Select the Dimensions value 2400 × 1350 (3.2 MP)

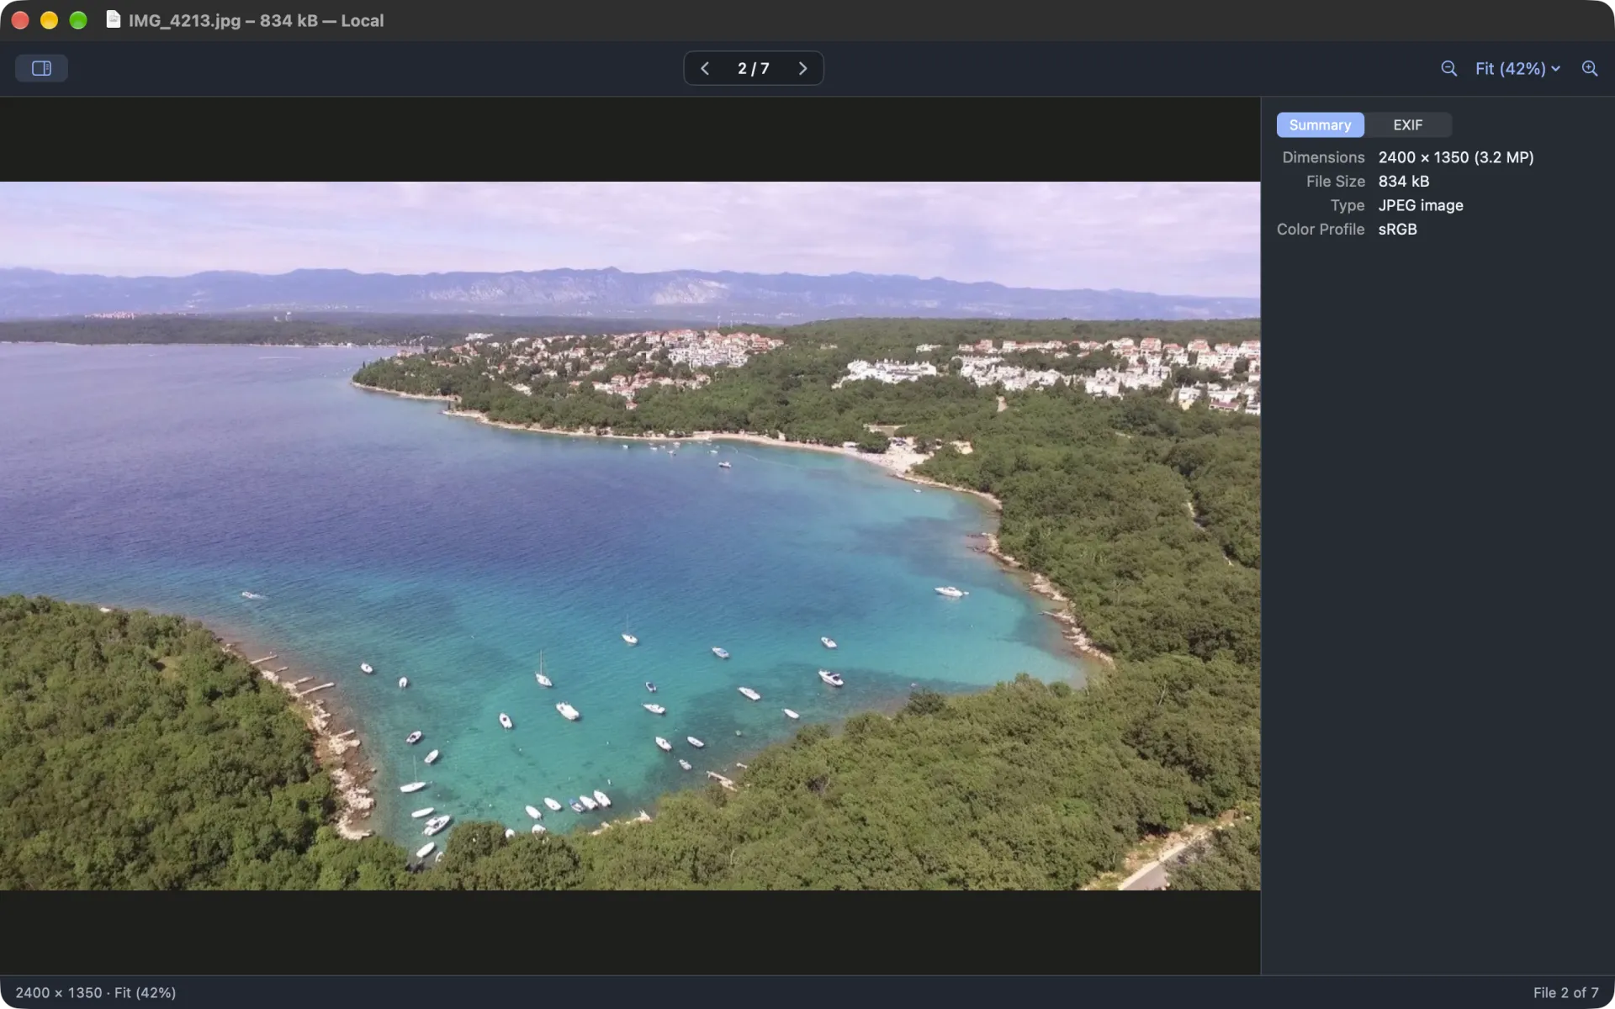tap(1455, 157)
